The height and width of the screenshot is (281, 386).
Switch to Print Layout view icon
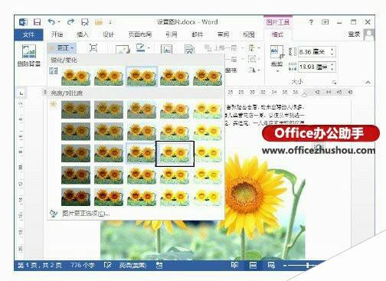253,265
